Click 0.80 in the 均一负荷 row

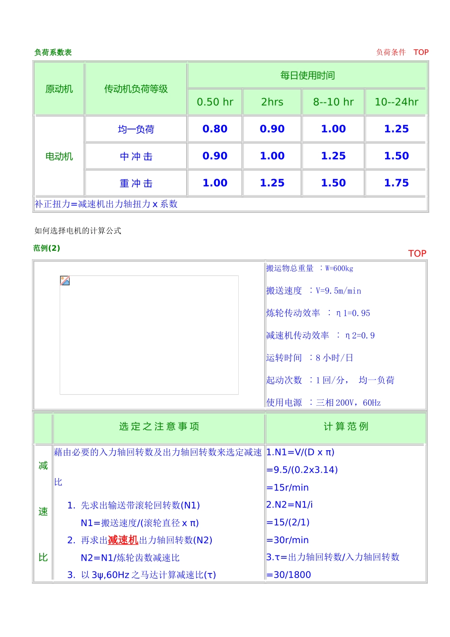215,129
